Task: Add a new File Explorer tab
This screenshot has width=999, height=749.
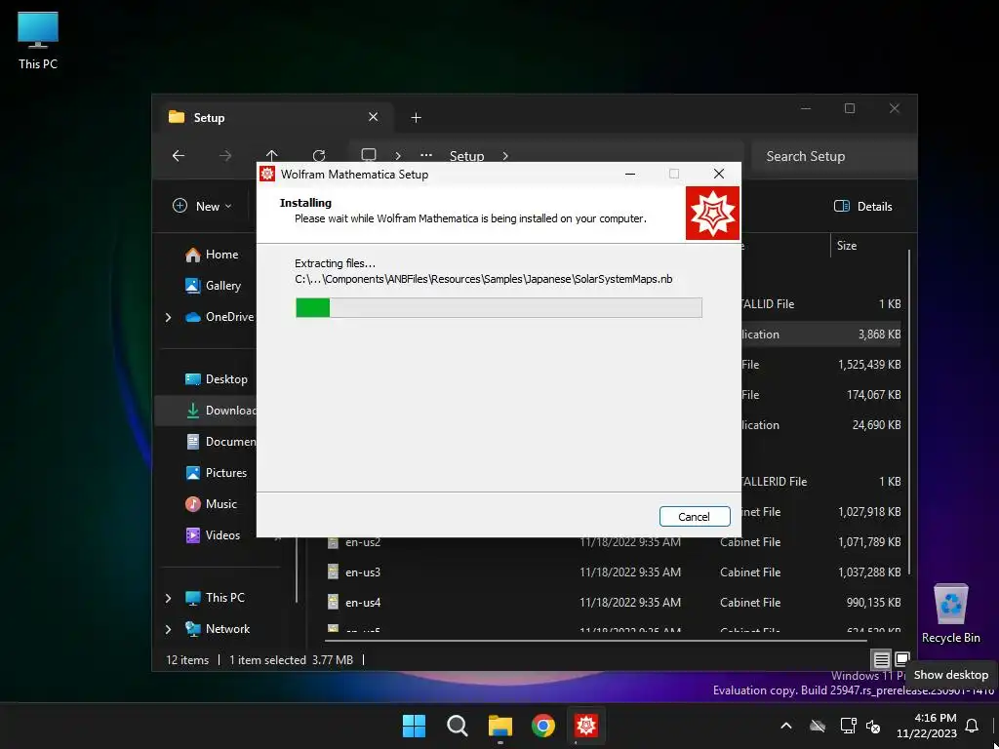Action: click(416, 117)
